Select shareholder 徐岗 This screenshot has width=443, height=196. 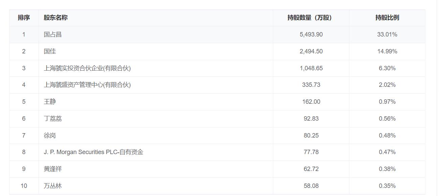50,136
